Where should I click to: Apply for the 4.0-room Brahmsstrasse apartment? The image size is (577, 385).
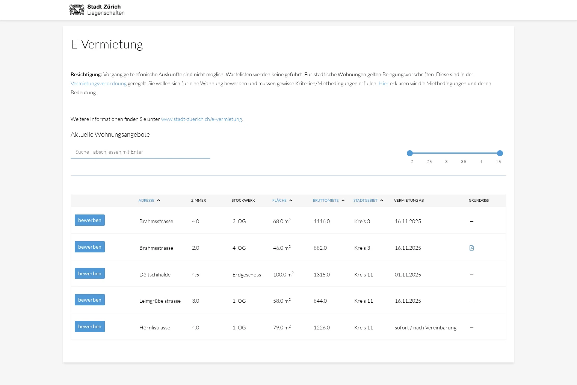pyautogui.click(x=90, y=220)
